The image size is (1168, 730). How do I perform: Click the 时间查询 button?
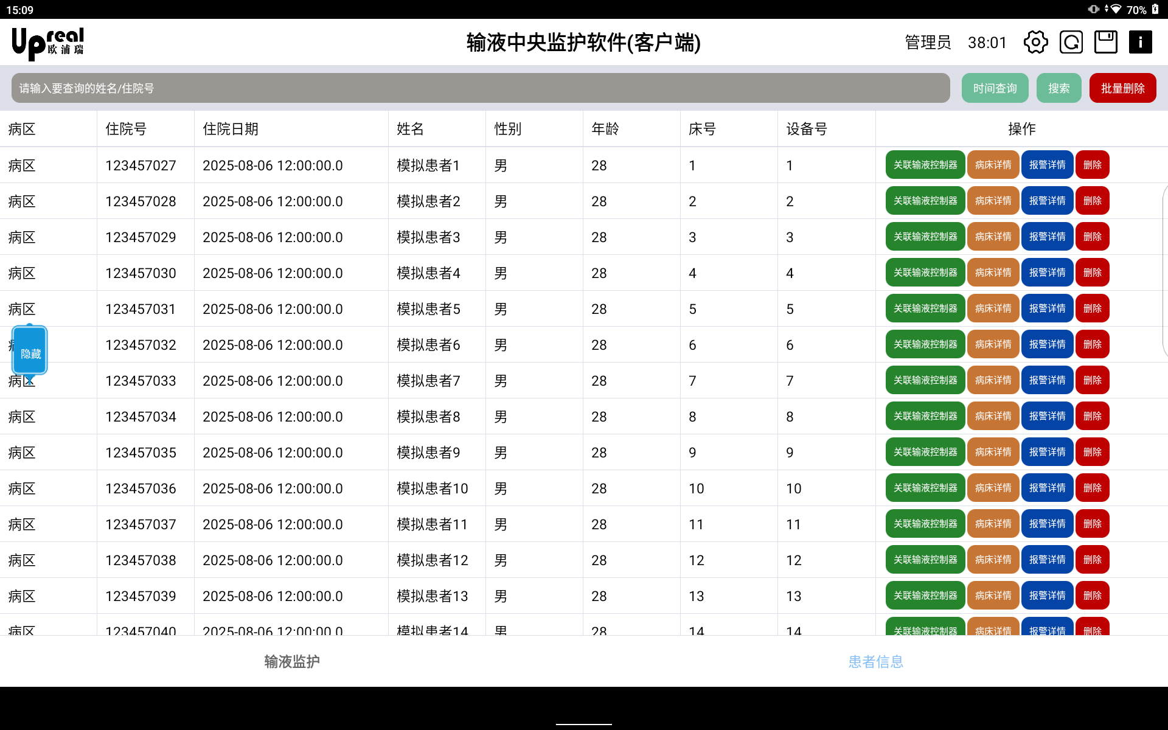coord(995,88)
